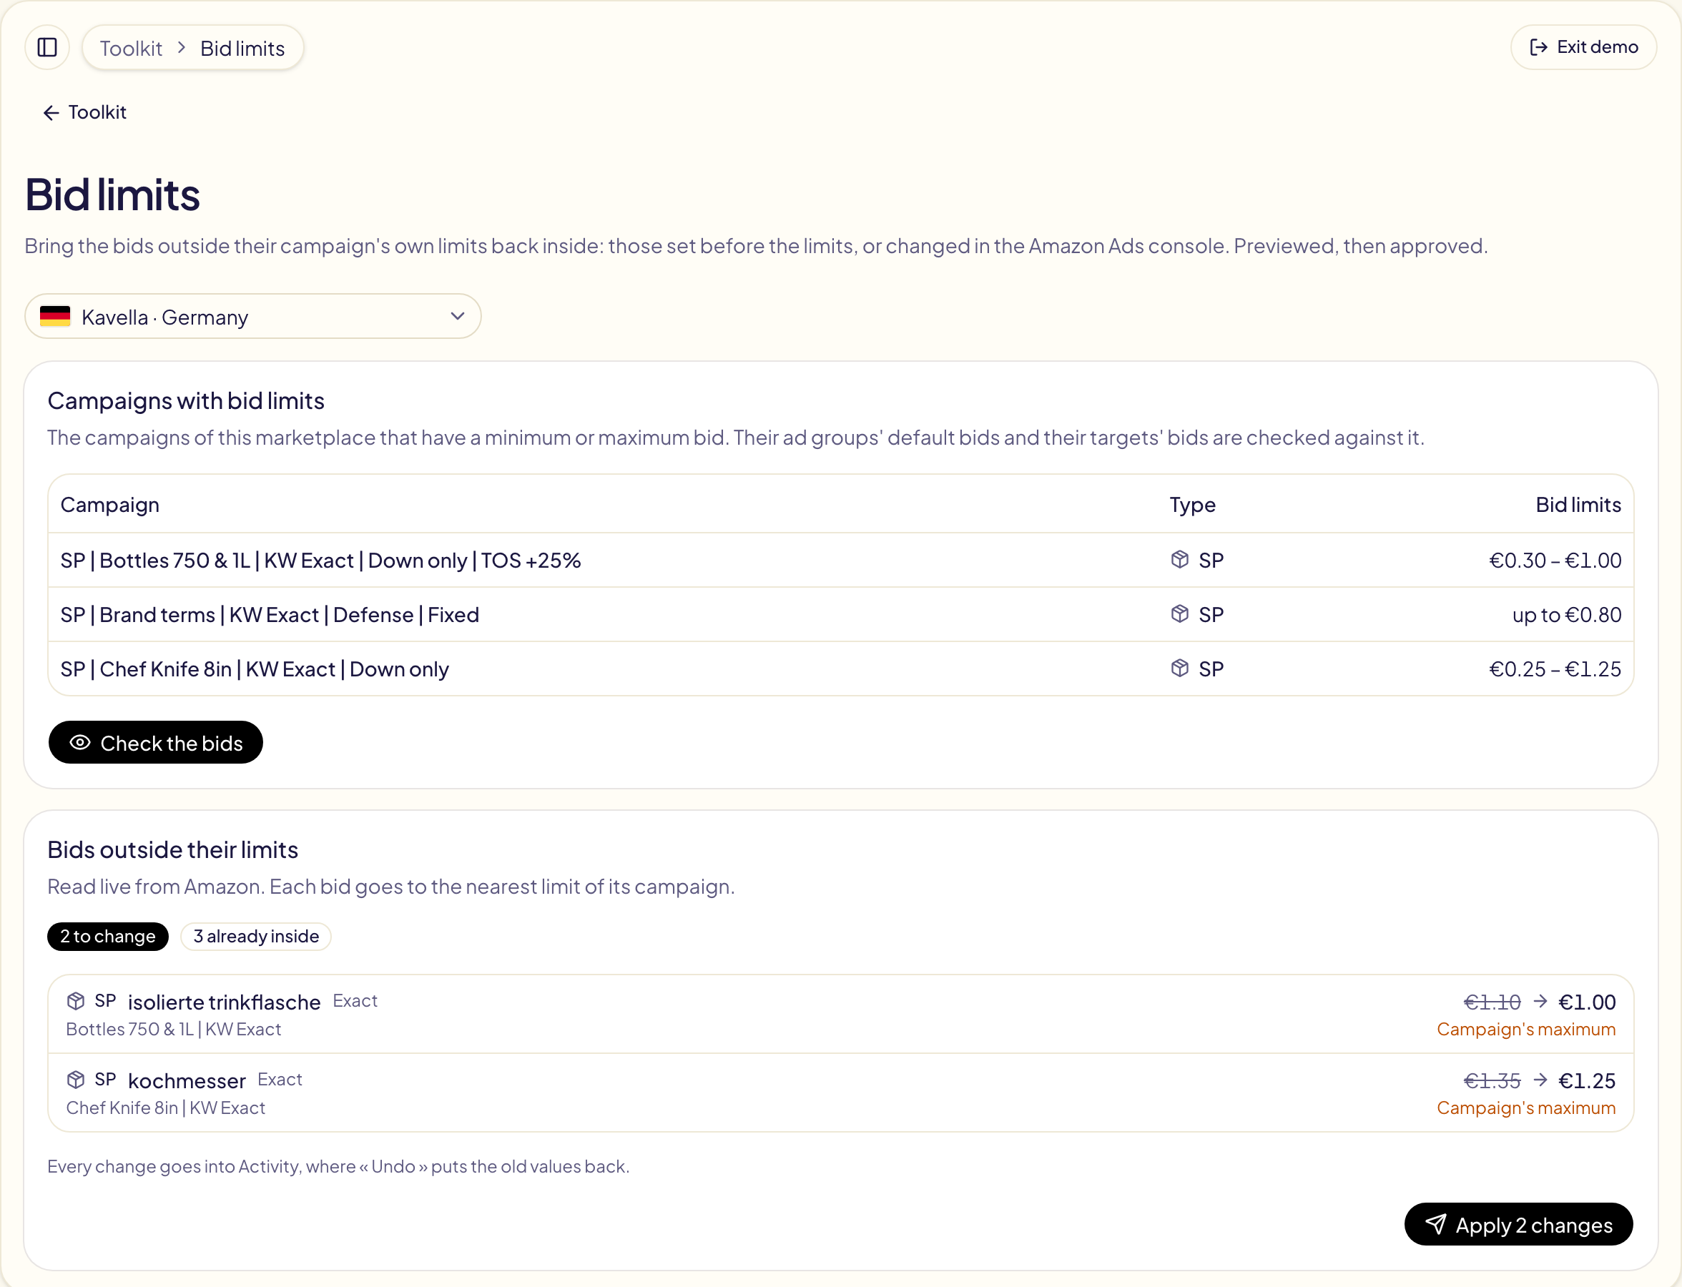Select campaign 'SP | Chef Knife 8in | KW Exact | Down only'
The image size is (1682, 1287).
tap(255, 669)
